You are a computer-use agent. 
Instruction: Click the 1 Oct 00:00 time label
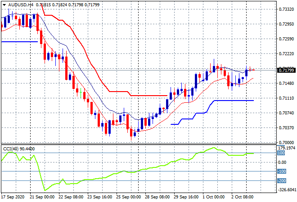coord(213,197)
